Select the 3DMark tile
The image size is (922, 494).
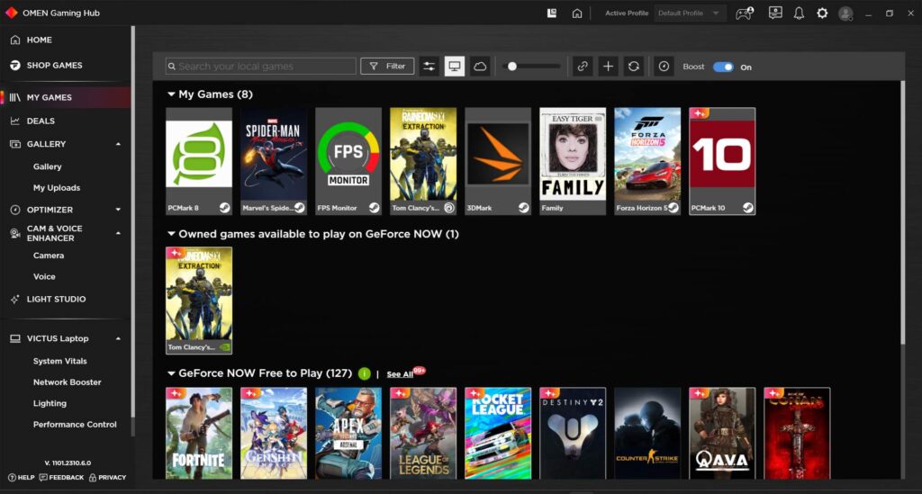[497, 161]
